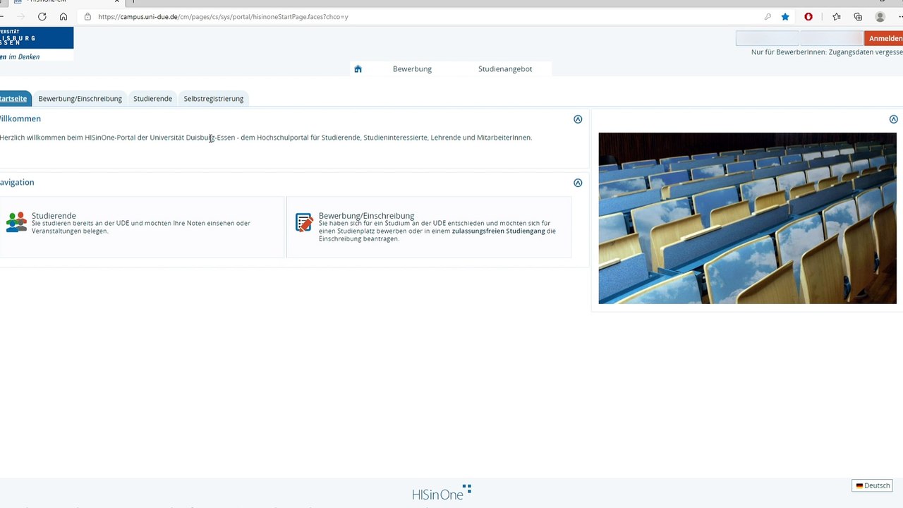Click the Anmelden login button
The width and height of the screenshot is (903, 508).
884,38
